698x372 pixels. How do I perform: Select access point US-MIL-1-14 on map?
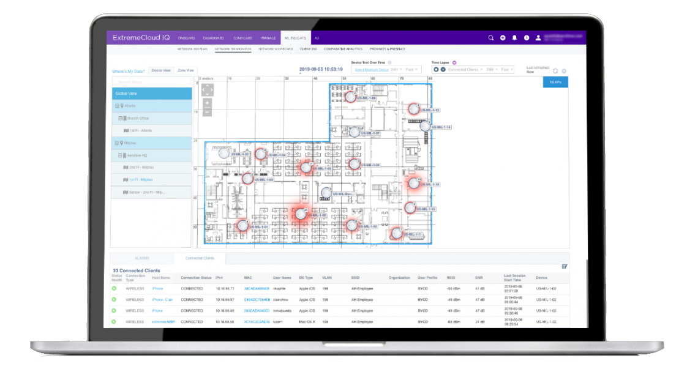425,126
